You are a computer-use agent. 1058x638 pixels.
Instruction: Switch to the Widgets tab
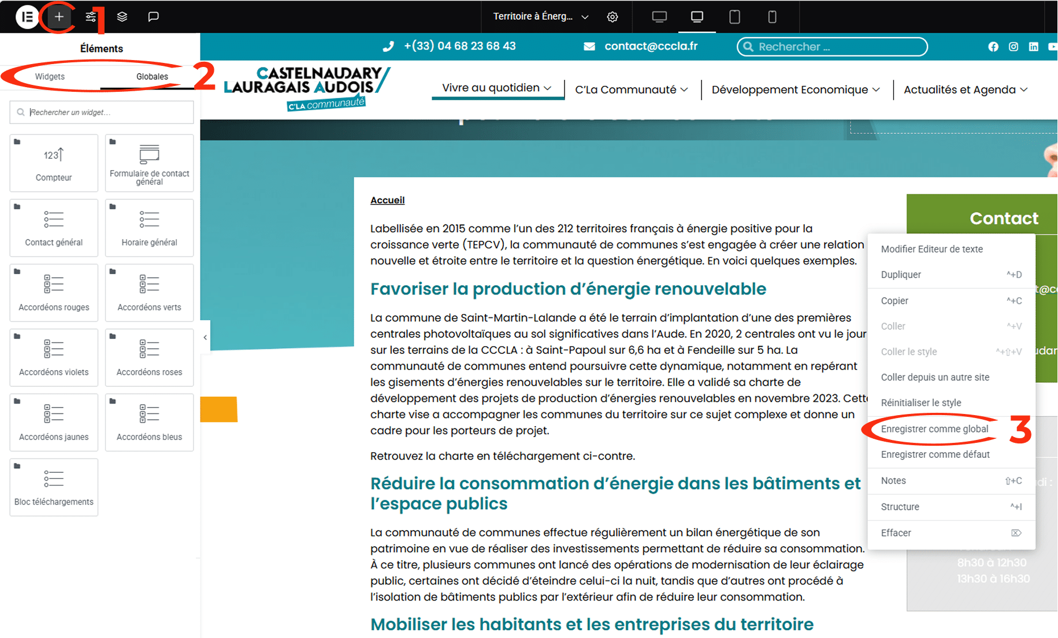point(50,76)
